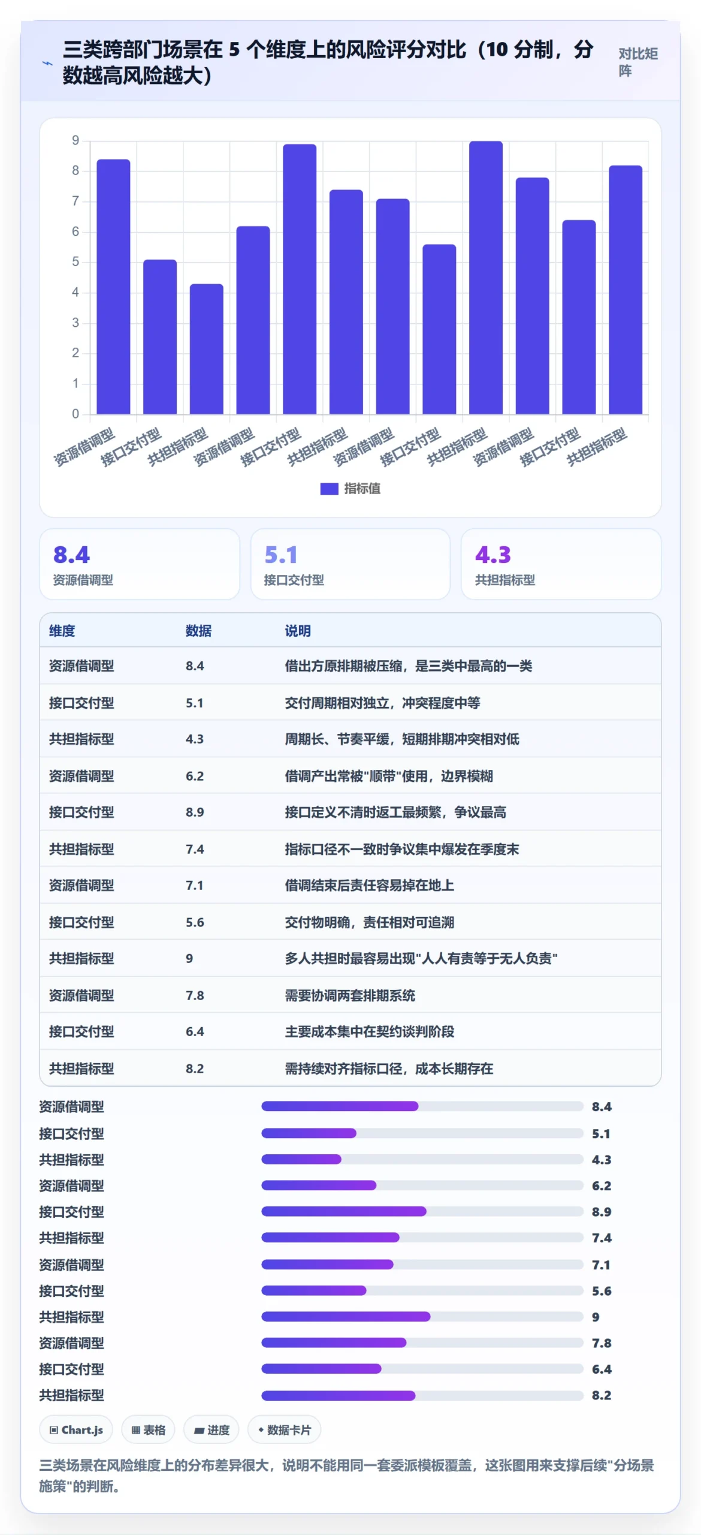
Task: Click the progress bar showing 5.1
Action: click(422, 1133)
